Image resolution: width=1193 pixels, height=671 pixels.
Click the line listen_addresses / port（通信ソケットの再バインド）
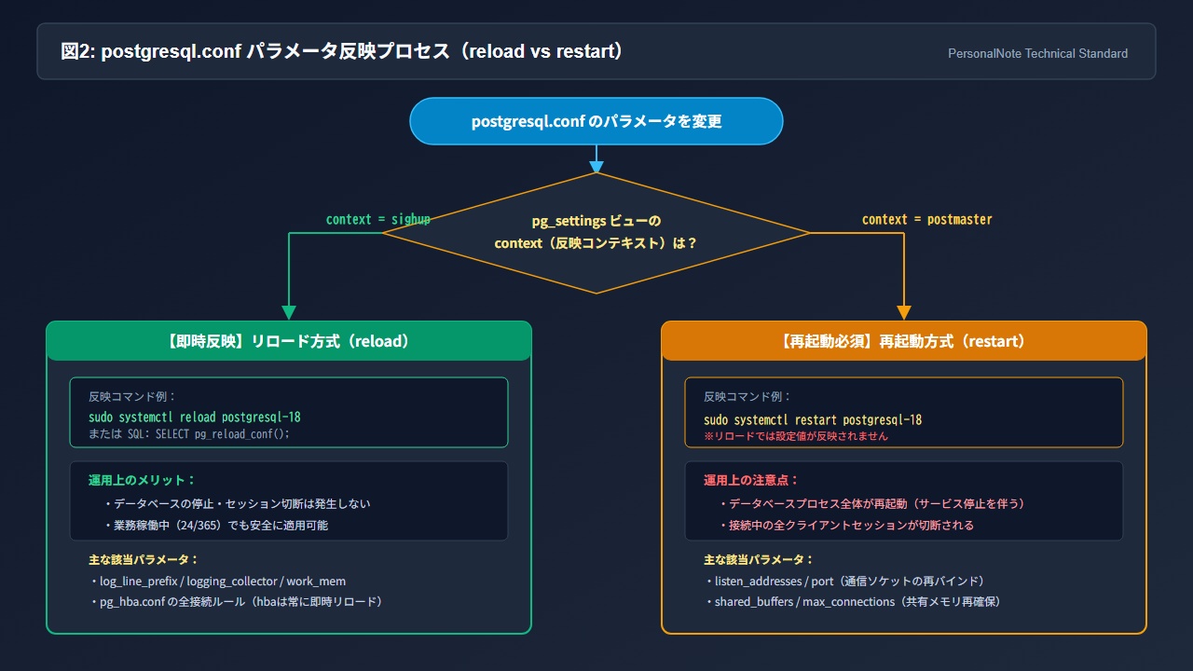click(844, 581)
